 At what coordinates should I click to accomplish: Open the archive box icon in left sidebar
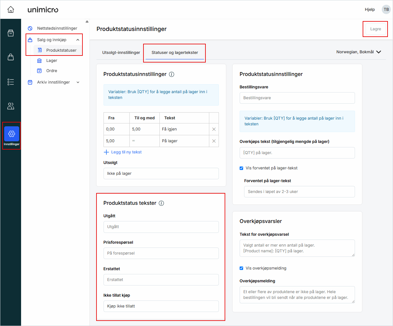[11, 33]
